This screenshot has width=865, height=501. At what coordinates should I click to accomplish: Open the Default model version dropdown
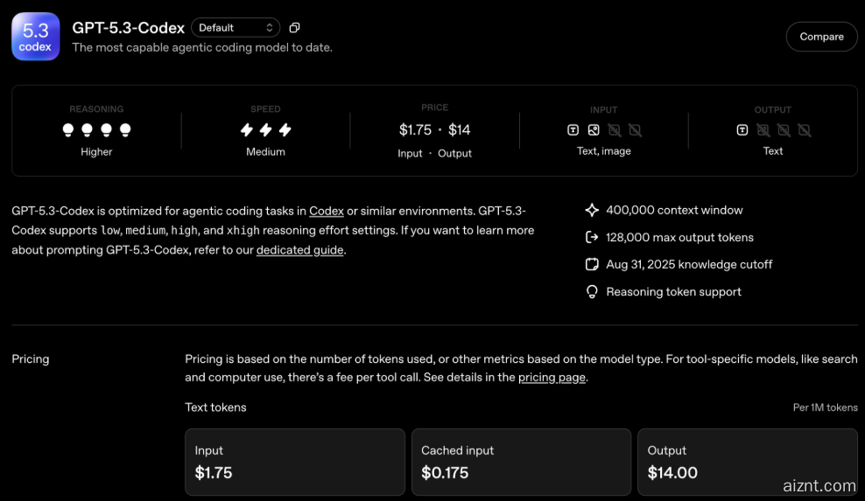pos(236,28)
